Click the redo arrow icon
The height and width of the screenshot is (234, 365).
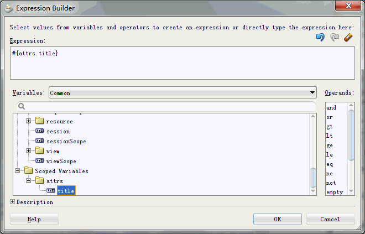[x=334, y=38]
